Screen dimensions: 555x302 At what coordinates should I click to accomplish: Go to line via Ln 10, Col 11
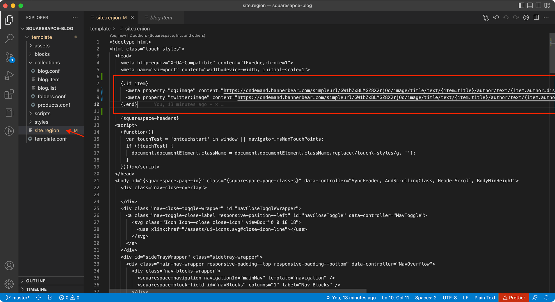395,298
